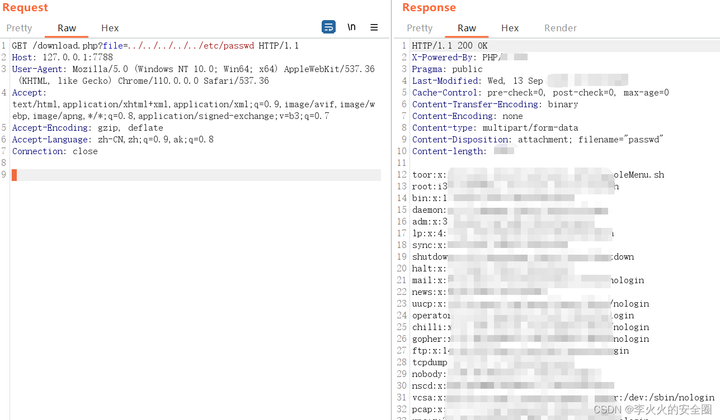Switch to the Request Hex tab
720x420 pixels.
click(x=110, y=28)
